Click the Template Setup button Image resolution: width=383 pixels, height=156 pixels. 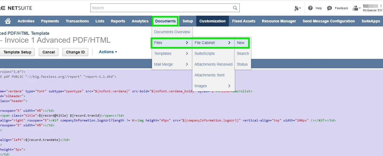point(17,52)
